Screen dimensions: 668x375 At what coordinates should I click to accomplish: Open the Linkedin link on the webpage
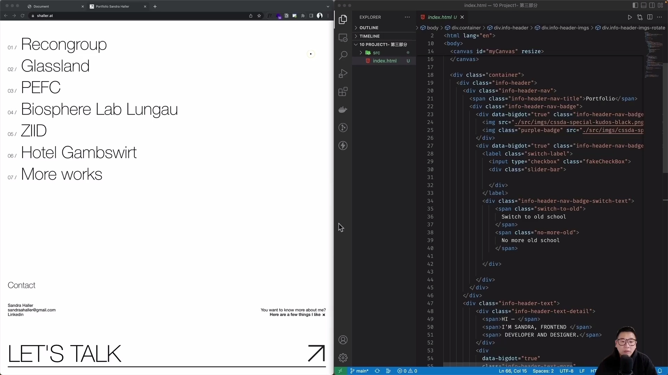[x=15, y=315]
